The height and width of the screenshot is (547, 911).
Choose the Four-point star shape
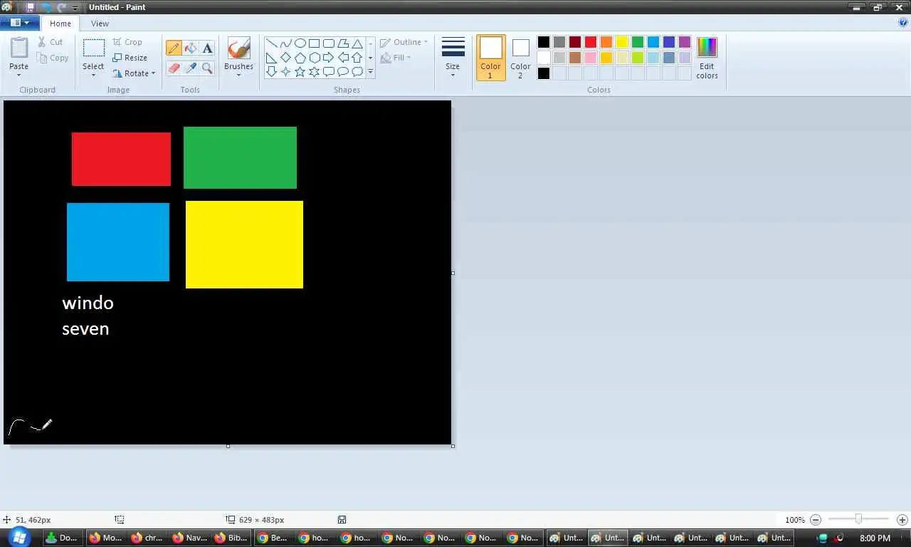point(285,72)
